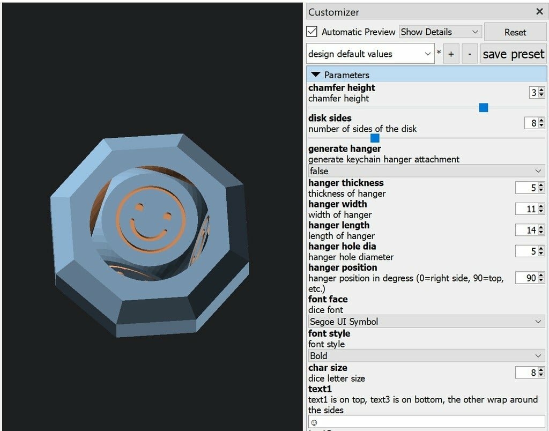Close the Customizer panel

pos(539,11)
